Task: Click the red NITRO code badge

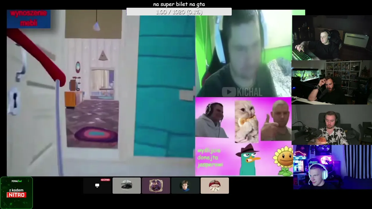Action: tap(17, 195)
